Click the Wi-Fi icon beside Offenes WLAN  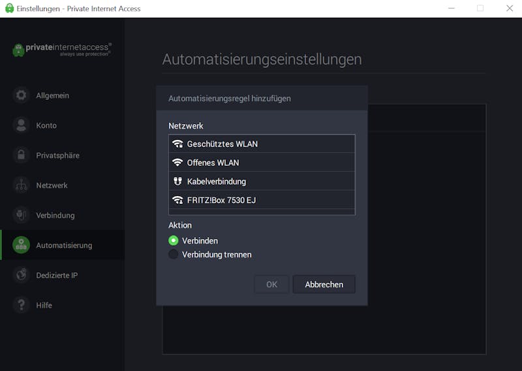click(x=177, y=163)
